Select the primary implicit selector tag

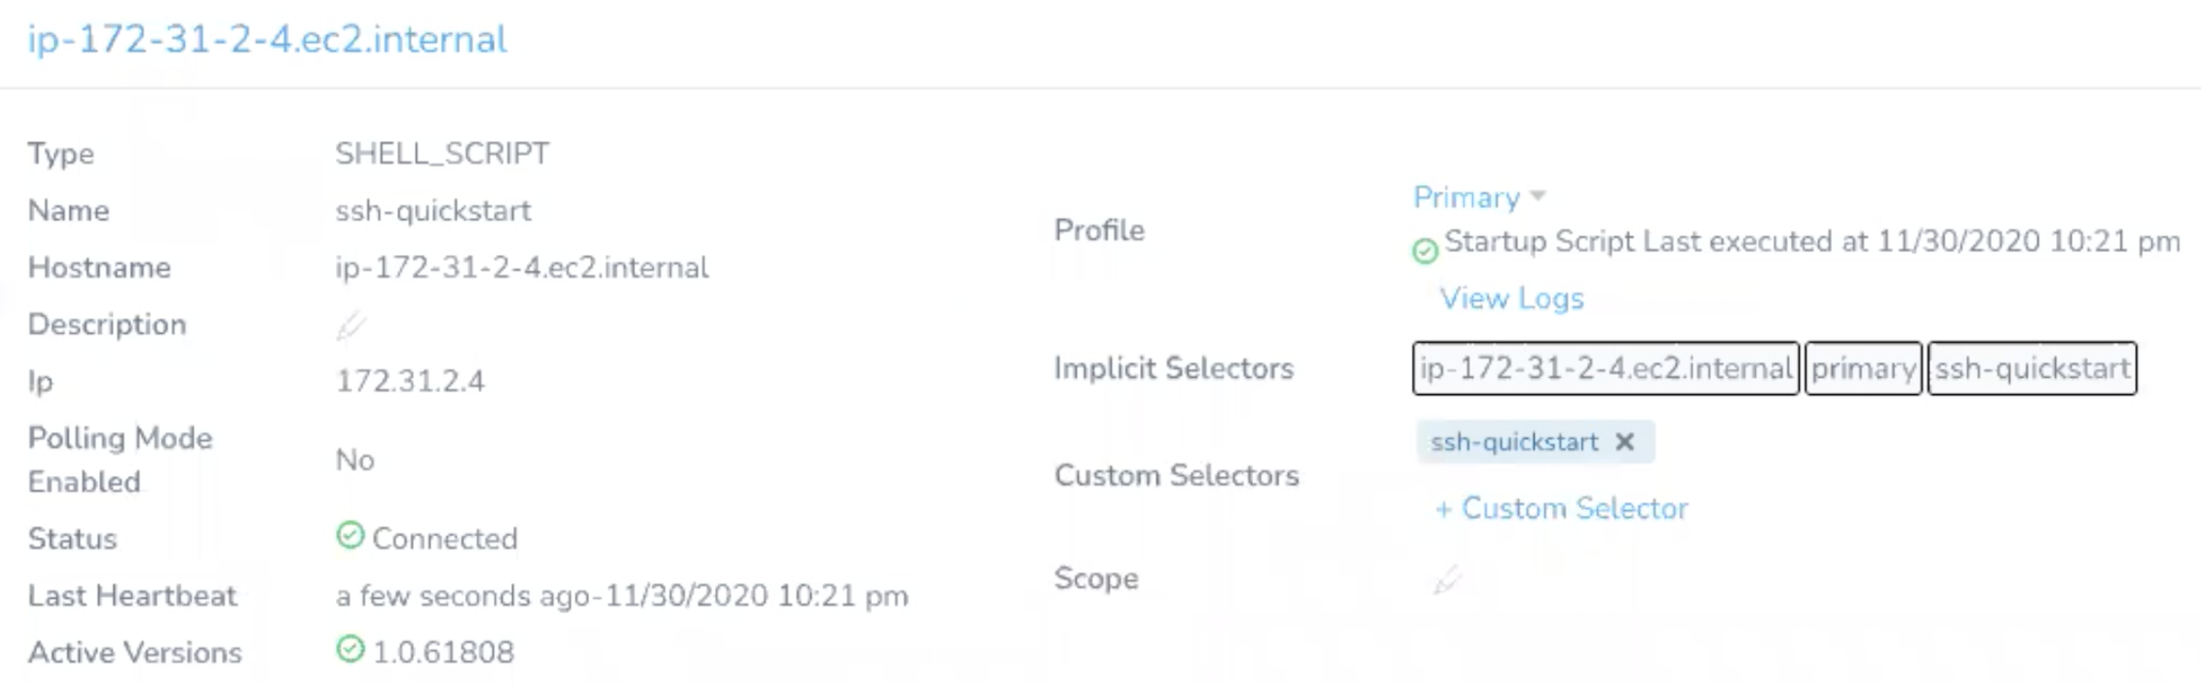point(1863,369)
